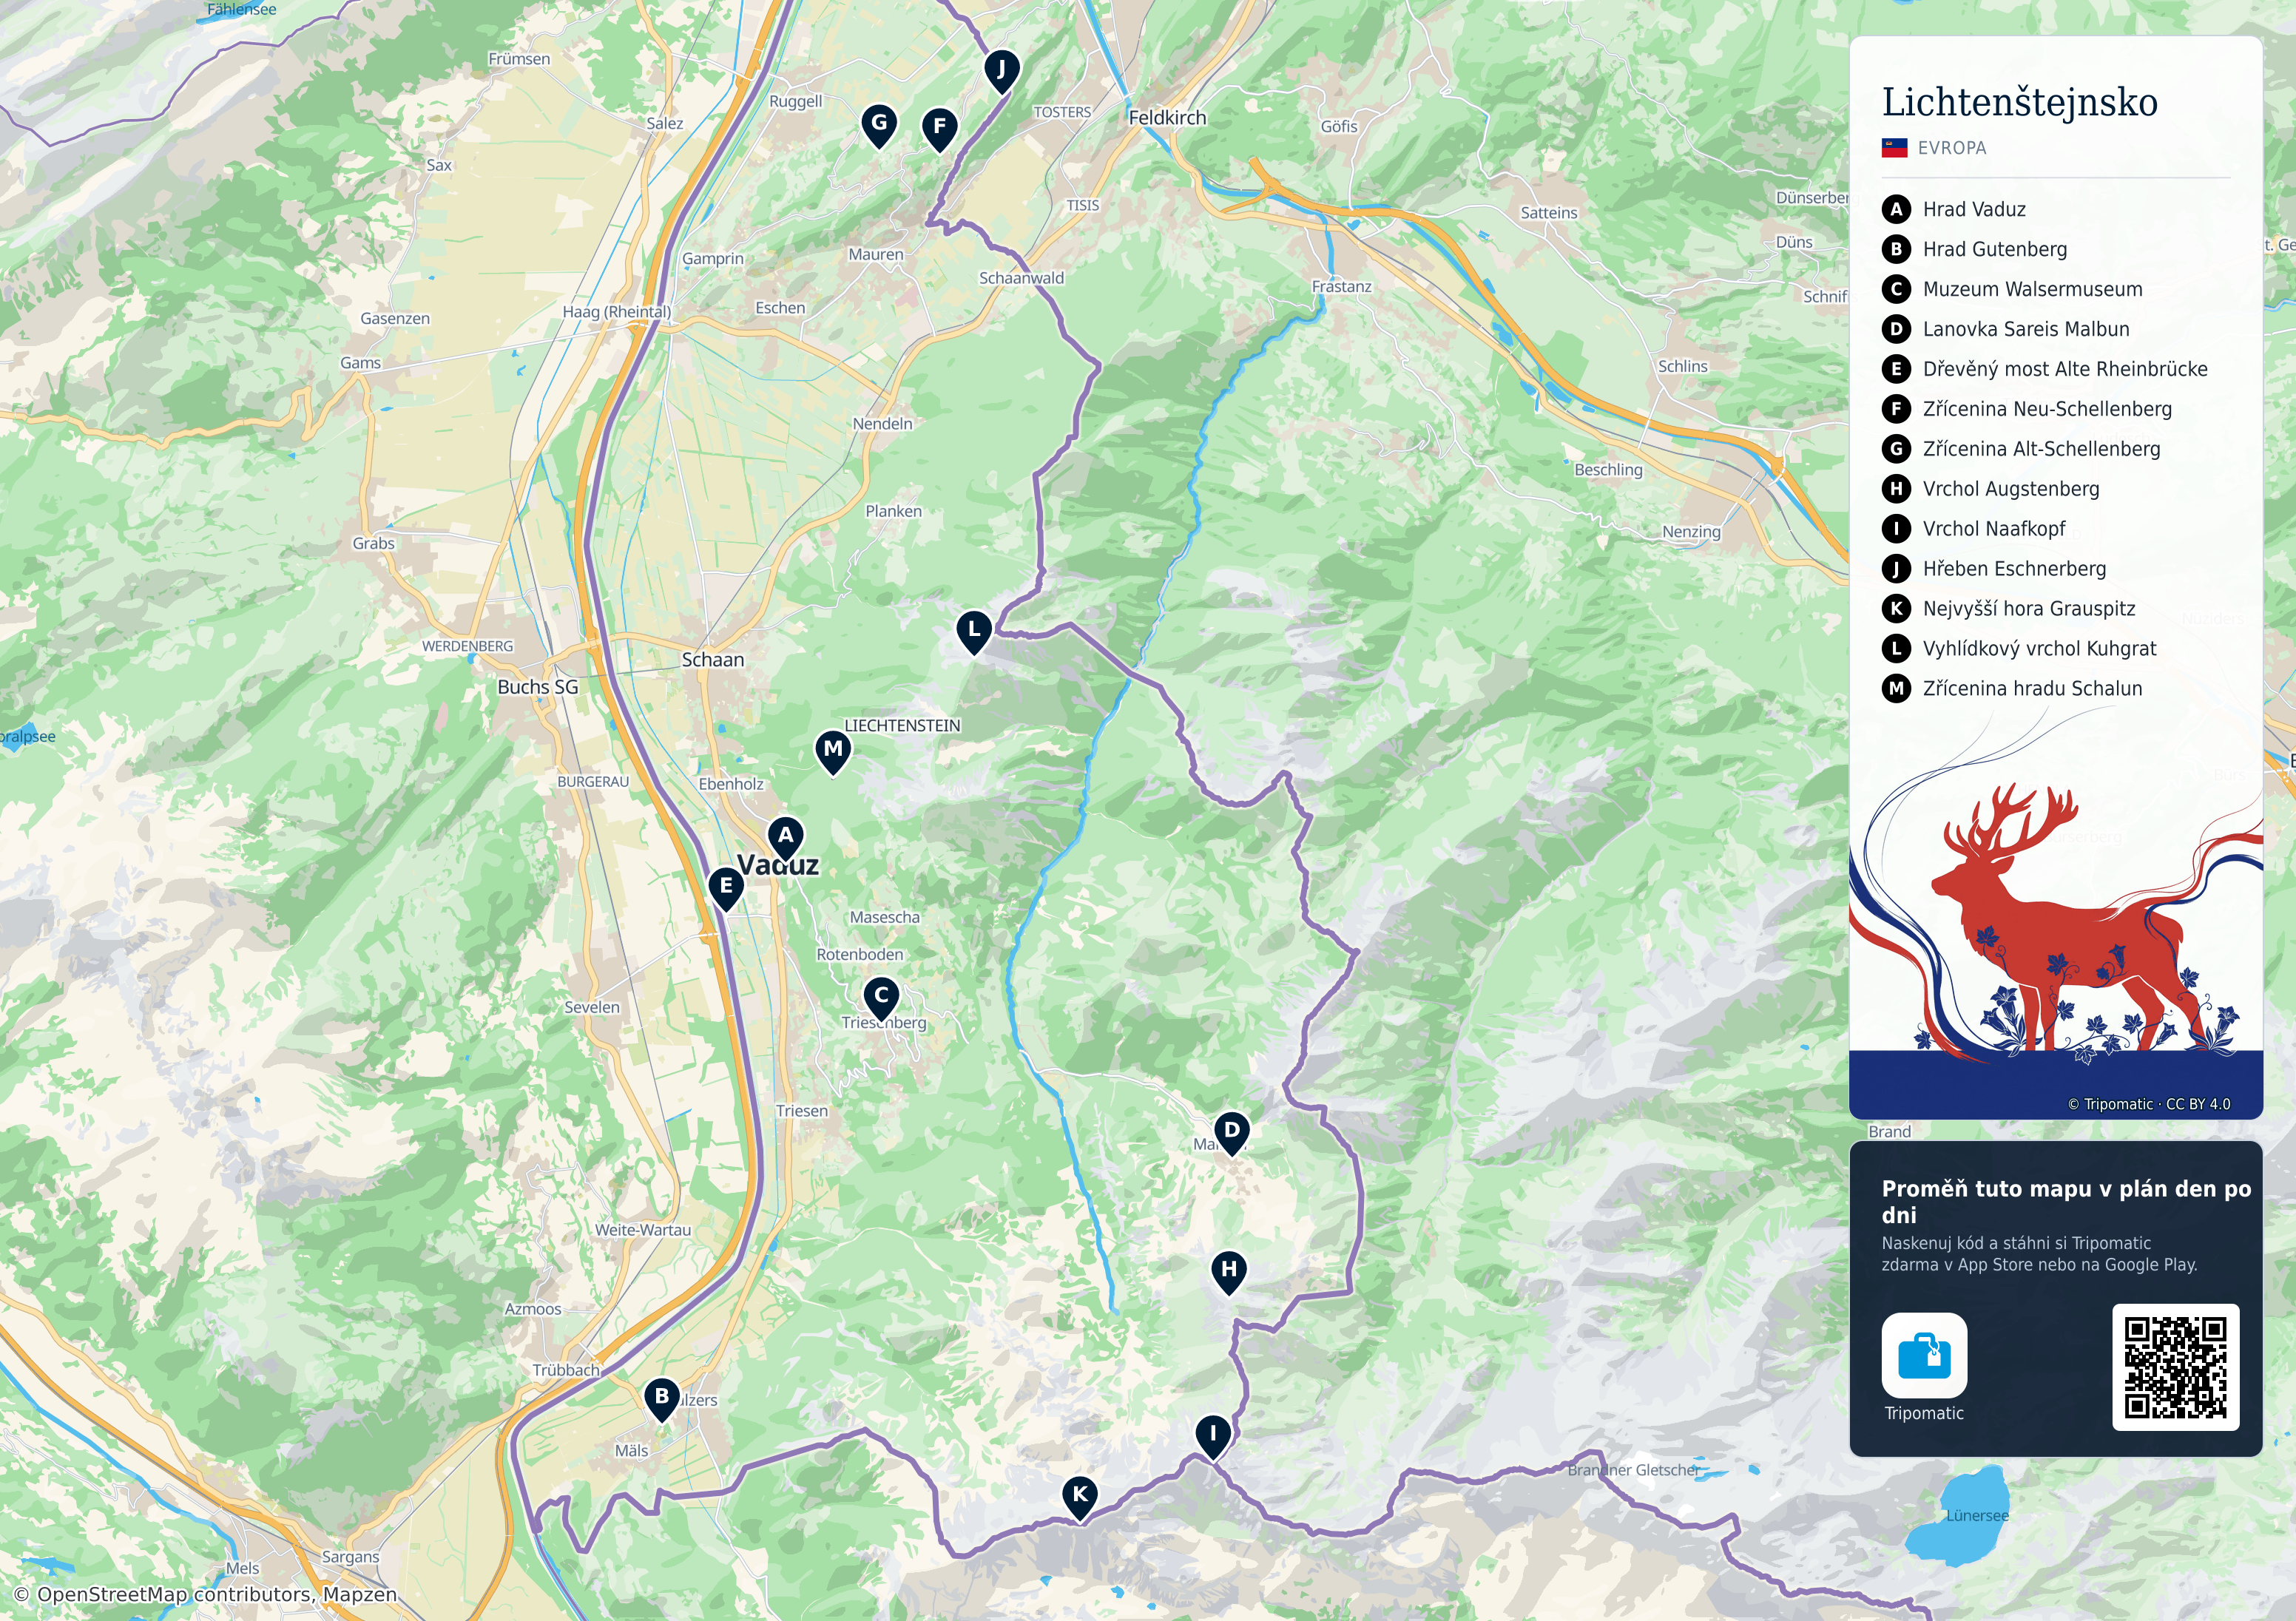This screenshot has width=2296, height=1621.
Task: Click map pin M for Schalun ruin
Action: pos(833,751)
